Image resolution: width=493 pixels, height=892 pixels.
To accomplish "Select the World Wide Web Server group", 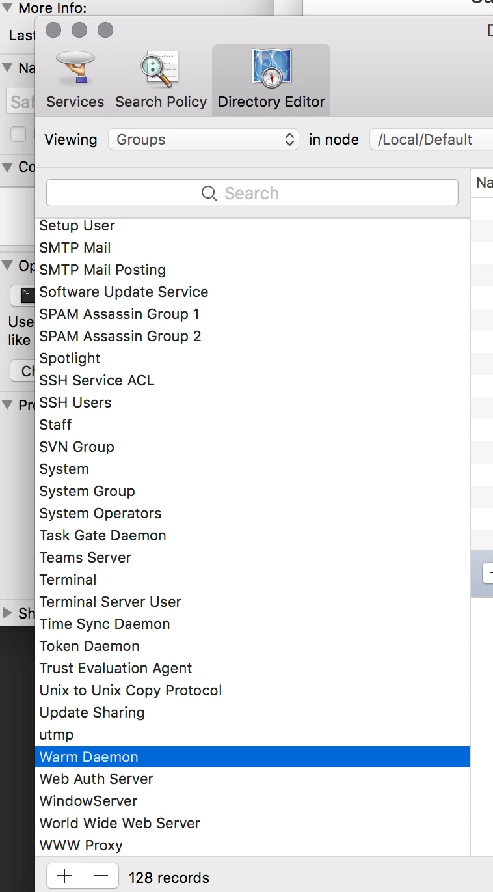I will (x=252, y=823).
